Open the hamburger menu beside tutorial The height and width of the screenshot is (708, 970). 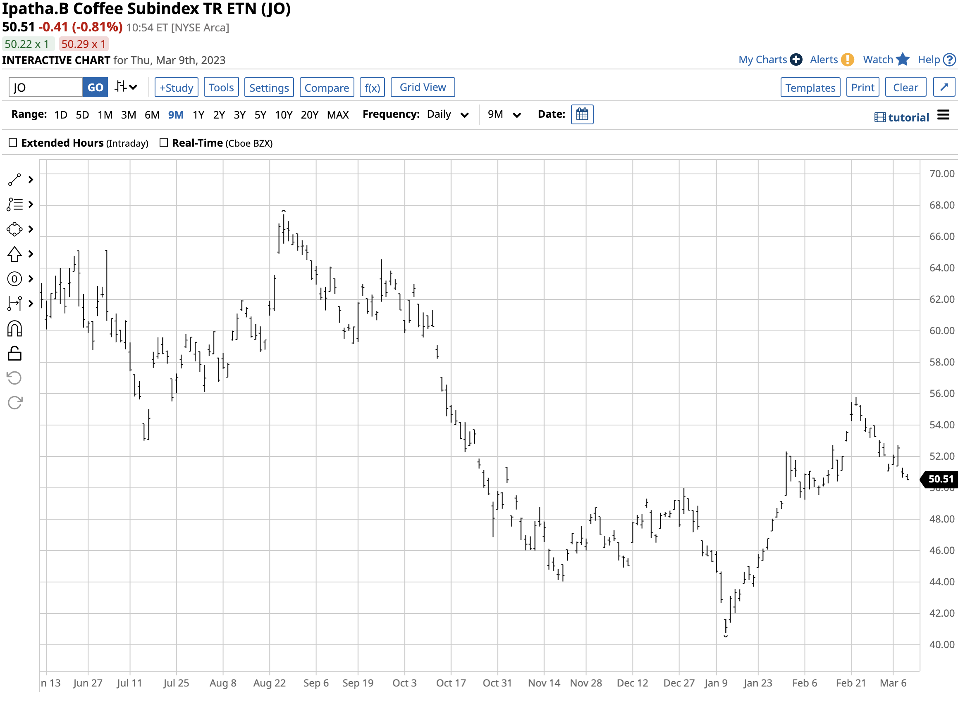point(944,115)
